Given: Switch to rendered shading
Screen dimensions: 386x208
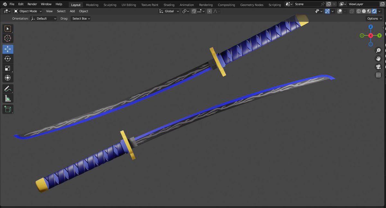Looking at the screenshot, I should click(374, 11).
